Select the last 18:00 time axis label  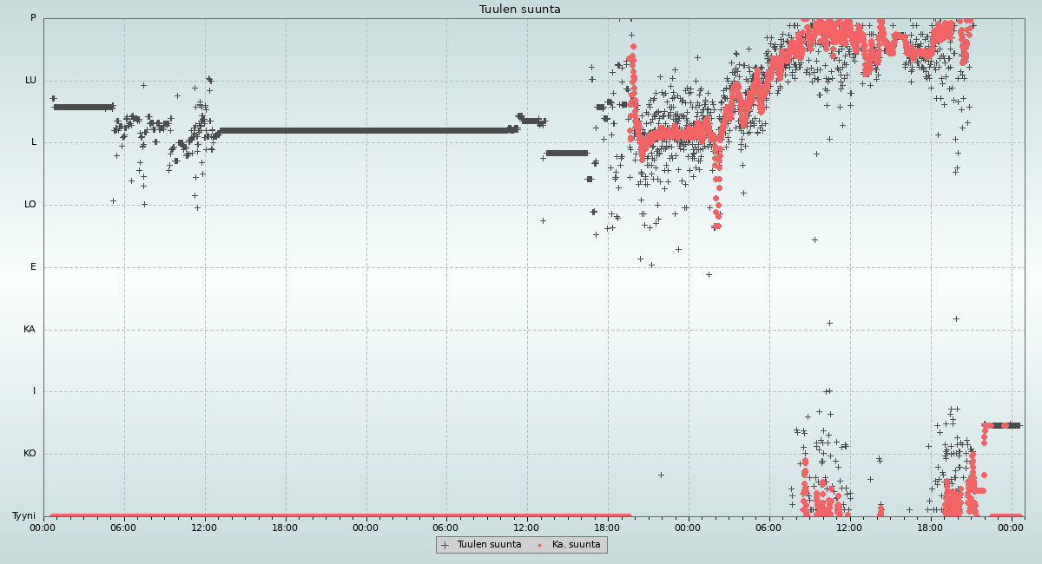(930, 527)
